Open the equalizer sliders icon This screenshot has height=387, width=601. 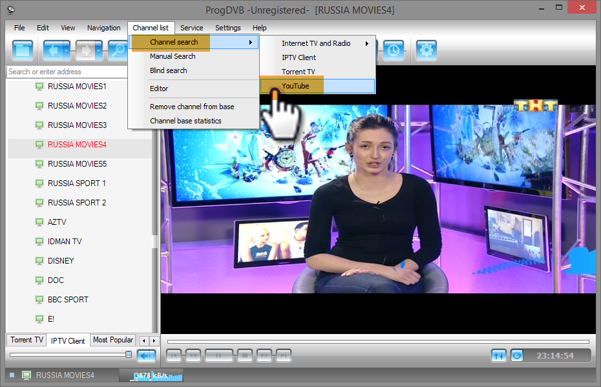(x=499, y=355)
